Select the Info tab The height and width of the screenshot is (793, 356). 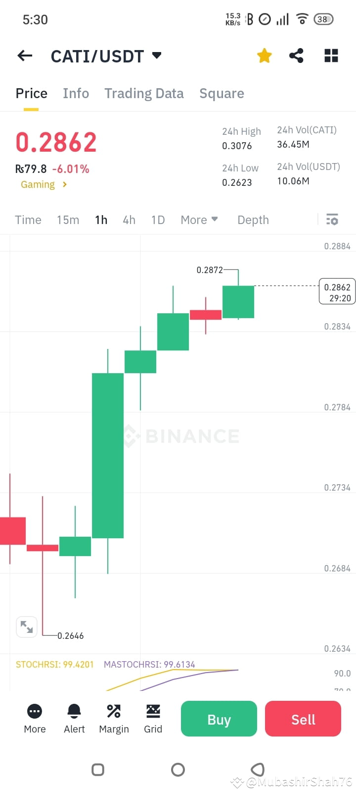(x=76, y=93)
